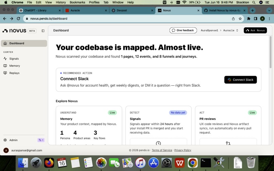The image size is (274, 171).
Task: Close the Auracle tab
Action: click(106, 11)
